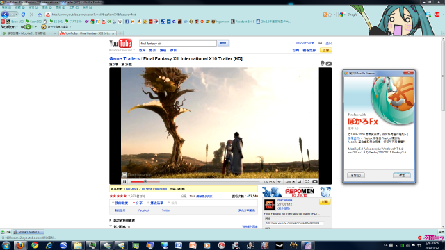Subscribe to machinima with the yellow button
The height and width of the screenshot is (250, 445).
[x=325, y=202]
